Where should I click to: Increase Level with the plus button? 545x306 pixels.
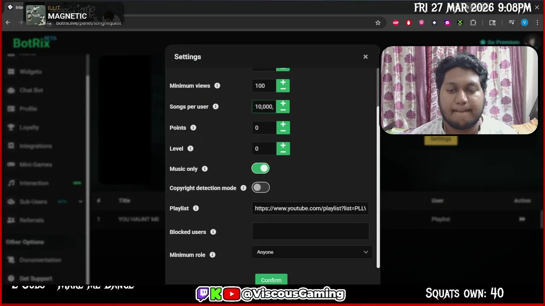point(283,145)
